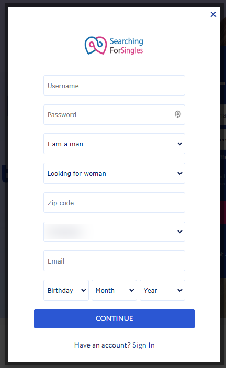Click the Searching For Singles heart logo

click(x=95, y=46)
